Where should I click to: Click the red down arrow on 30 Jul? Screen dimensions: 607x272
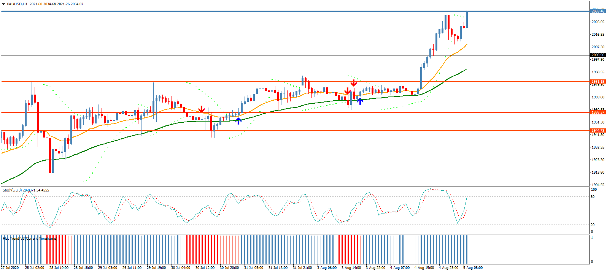pos(202,109)
